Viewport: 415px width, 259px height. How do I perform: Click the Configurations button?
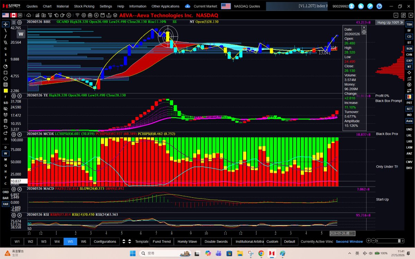(105, 241)
